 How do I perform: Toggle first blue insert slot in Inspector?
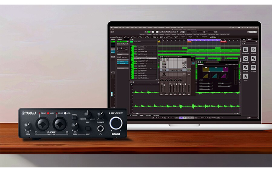[123, 62]
